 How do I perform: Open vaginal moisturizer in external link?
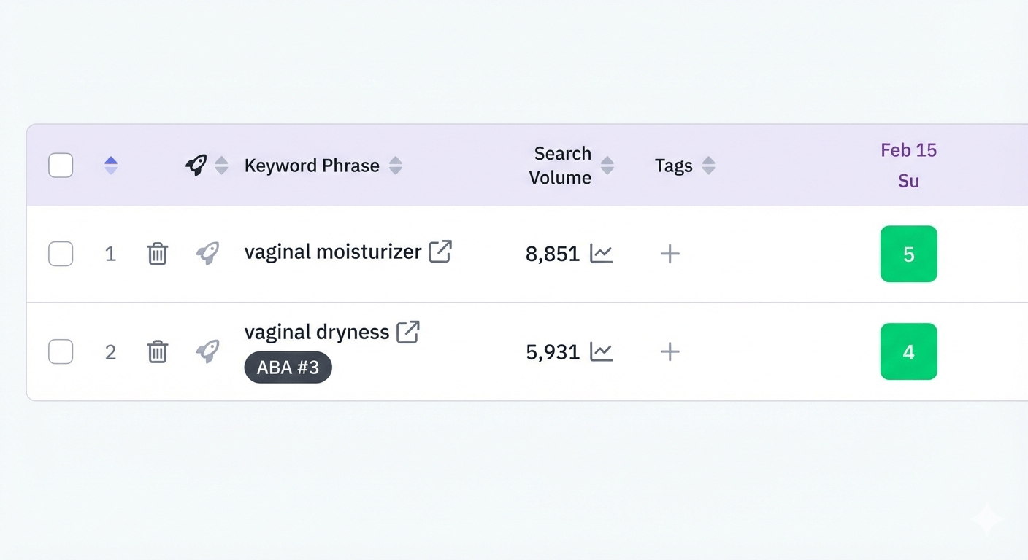coord(440,252)
